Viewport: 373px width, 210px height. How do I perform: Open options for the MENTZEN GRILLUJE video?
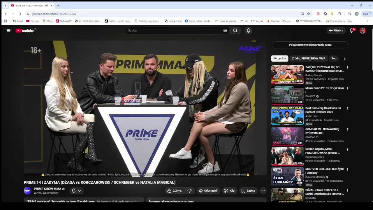click(347, 169)
